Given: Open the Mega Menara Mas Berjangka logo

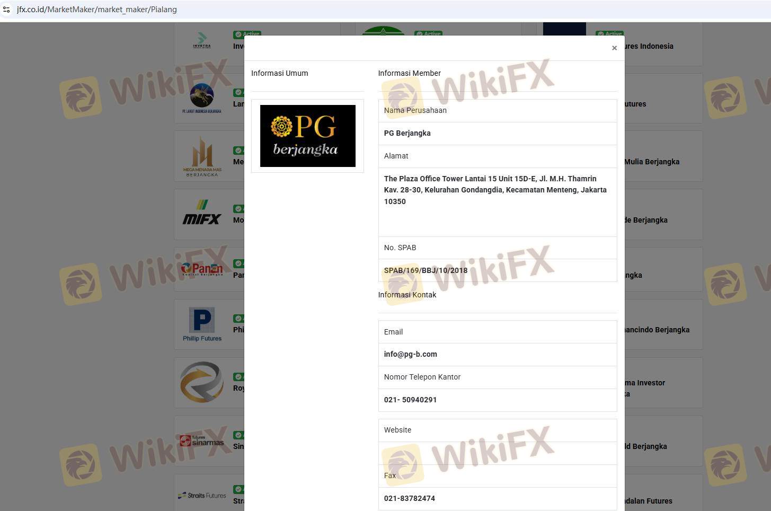Looking at the screenshot, I should coord(202,156).
